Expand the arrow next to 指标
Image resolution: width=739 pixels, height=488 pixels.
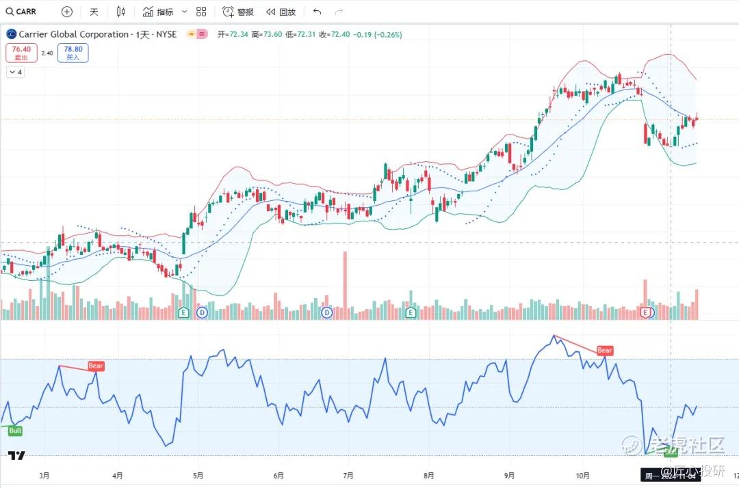184,12
